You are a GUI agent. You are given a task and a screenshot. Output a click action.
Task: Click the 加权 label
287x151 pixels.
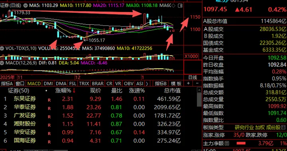pyautogui.click(x=260, y=128)
